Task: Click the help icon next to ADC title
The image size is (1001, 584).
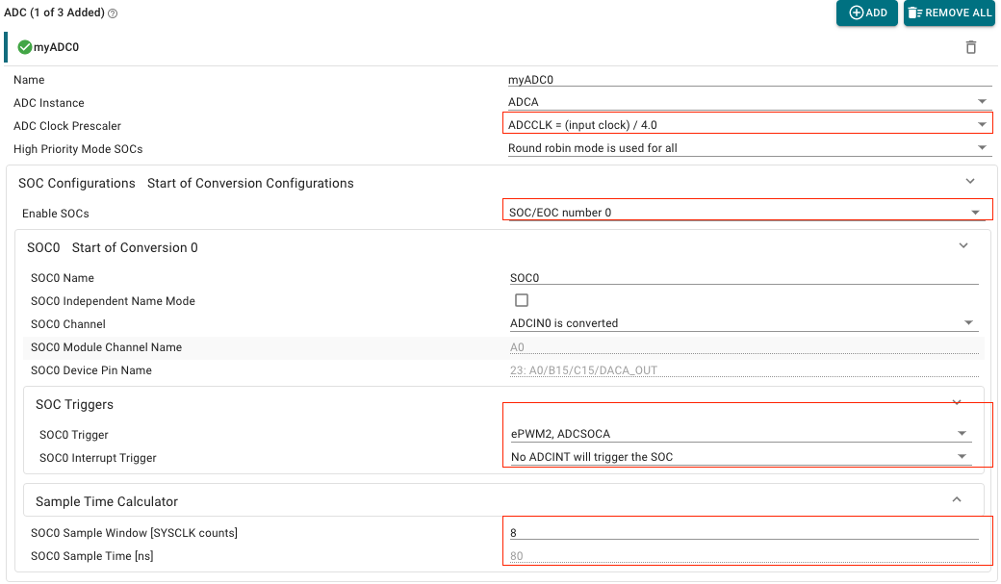Action: click(113, 13)
